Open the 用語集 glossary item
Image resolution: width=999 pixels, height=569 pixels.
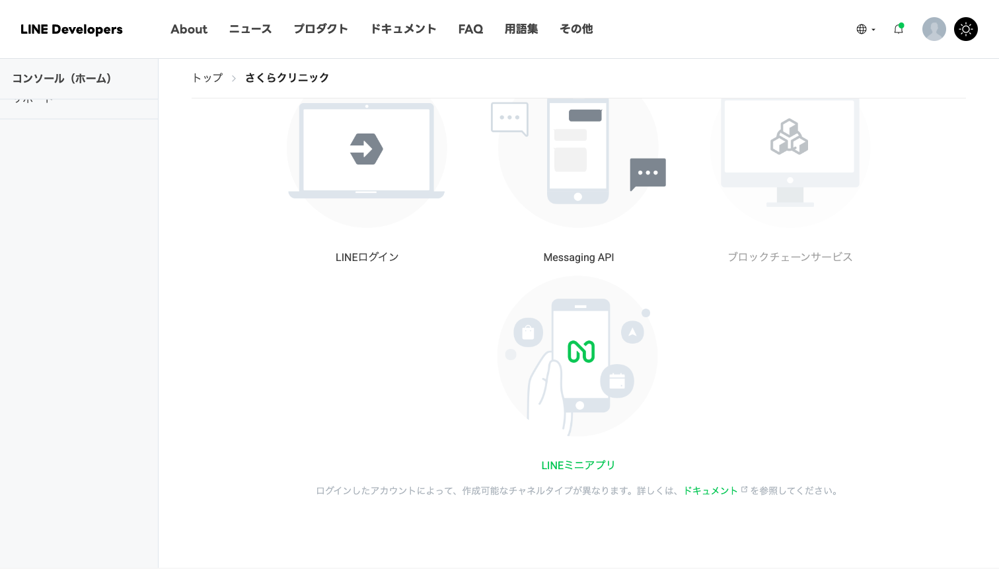point(521,29)
